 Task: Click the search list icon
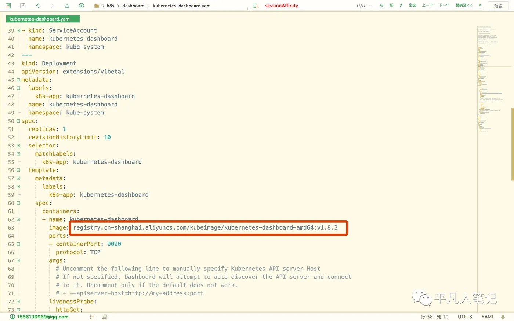coord(256,6)
